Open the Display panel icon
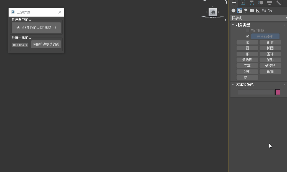Image resolution: width=287 pixels, height=172 pixels. click(x=270, y=2)
